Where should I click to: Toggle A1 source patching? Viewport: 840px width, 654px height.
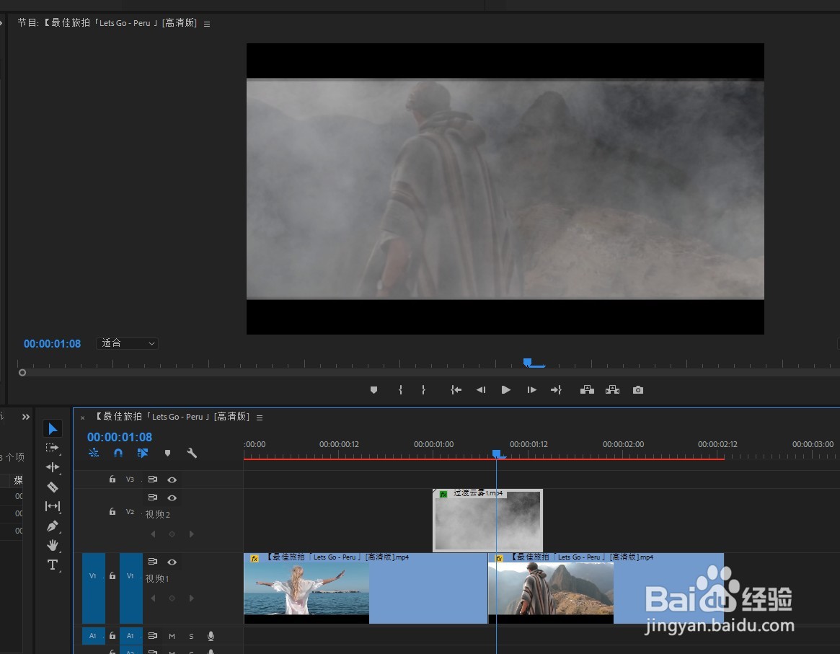click(93, 636)
